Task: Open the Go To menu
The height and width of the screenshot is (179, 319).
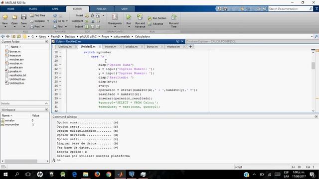Action: pos(60,21)
